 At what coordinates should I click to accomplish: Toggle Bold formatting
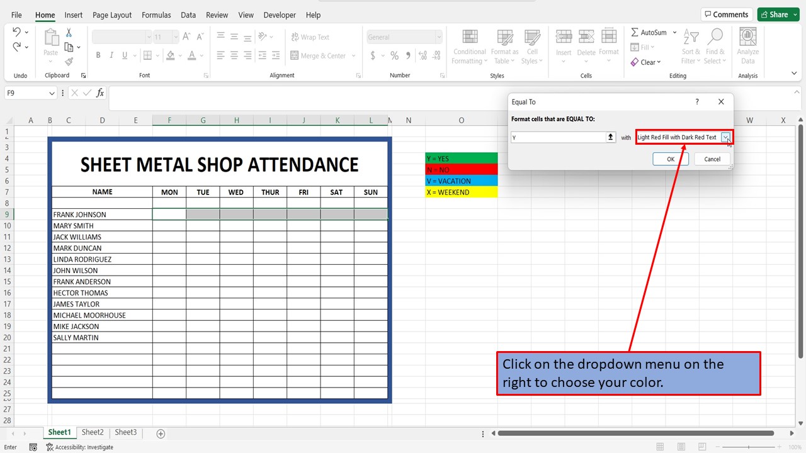(98, 55)
